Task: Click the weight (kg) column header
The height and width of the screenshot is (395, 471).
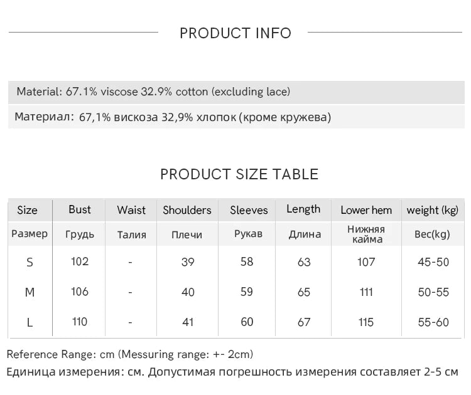Action: pos(433,210)
